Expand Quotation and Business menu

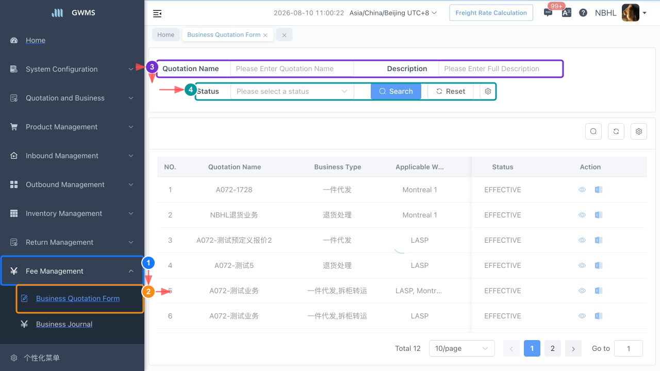tap(72, 98)
